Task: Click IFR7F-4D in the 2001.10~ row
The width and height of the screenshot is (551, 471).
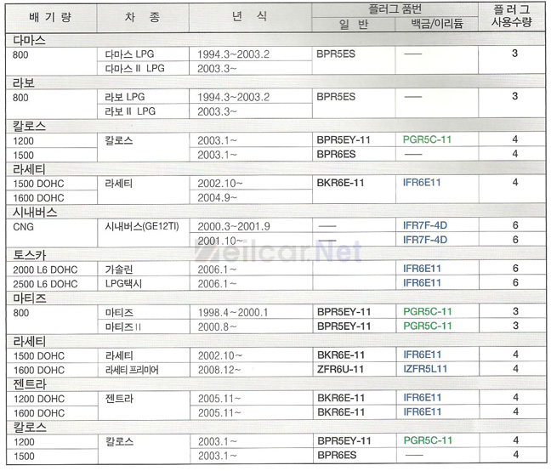Action: pos(425,240)
